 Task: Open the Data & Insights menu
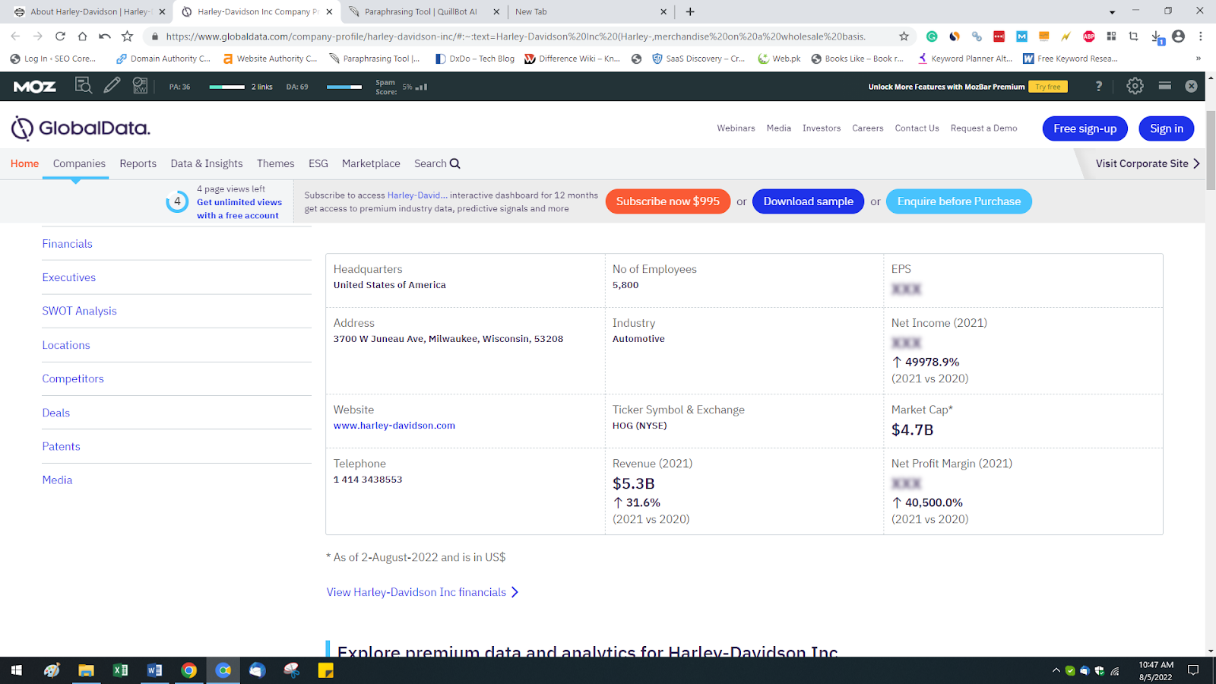[207, 163]
